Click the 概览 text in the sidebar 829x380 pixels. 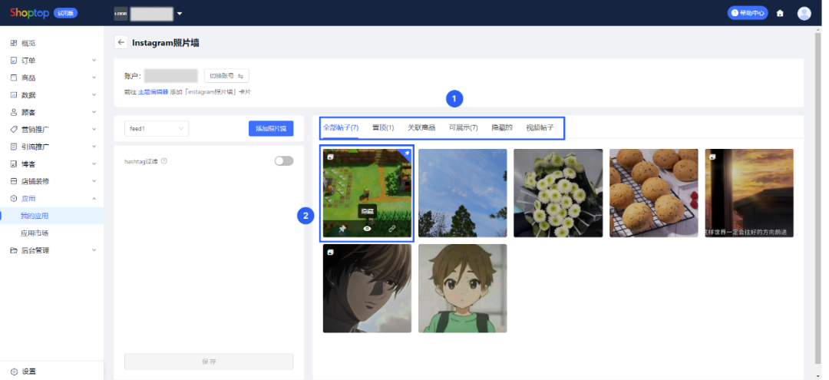coord(28,43)
